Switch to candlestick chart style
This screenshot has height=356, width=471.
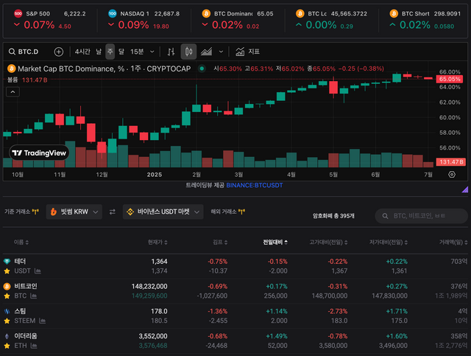pos(188,52)
